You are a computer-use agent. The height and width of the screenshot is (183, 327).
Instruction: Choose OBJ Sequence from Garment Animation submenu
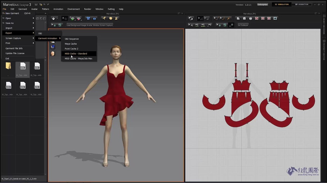pos(79,39)
